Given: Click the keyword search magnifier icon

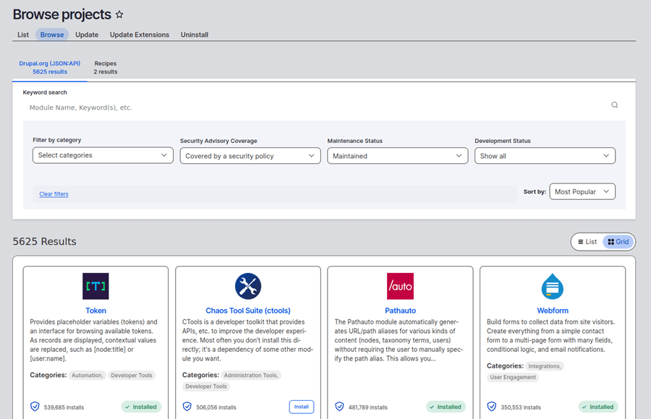Looking at the screenshot, I should coord(614,105).
